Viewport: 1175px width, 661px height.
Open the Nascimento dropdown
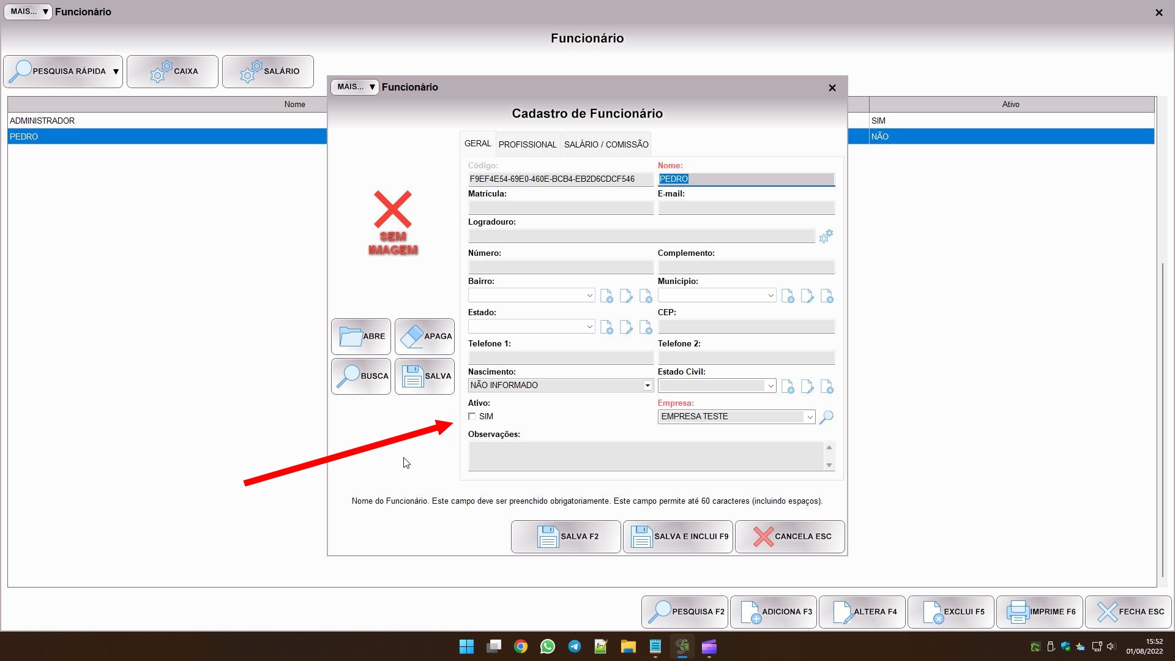[x=647, y=386]
